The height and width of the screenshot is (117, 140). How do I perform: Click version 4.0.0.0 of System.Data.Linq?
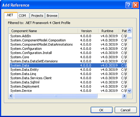coord(86,74)
